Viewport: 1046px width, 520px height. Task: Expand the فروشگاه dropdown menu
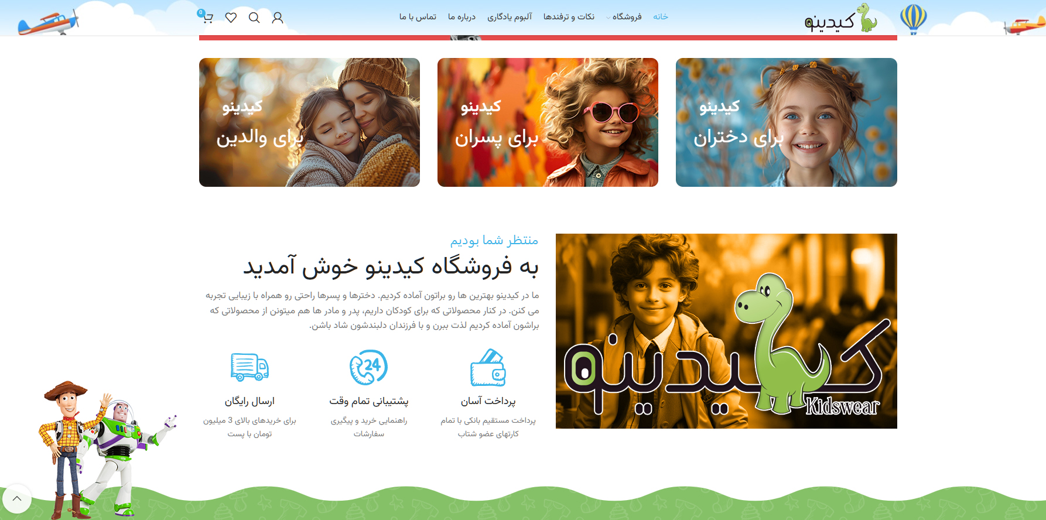tap(625, 17)
